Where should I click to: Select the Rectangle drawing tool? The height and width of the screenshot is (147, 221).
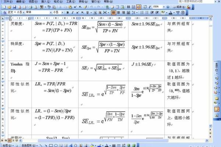51,145
